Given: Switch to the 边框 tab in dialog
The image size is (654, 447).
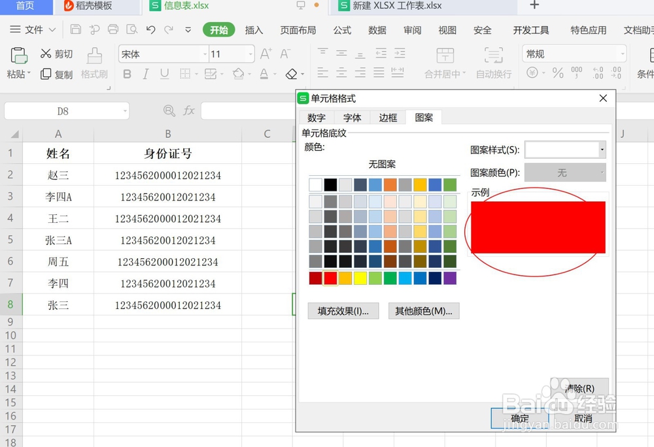Looking at the screenshot, I should (388, 118).
